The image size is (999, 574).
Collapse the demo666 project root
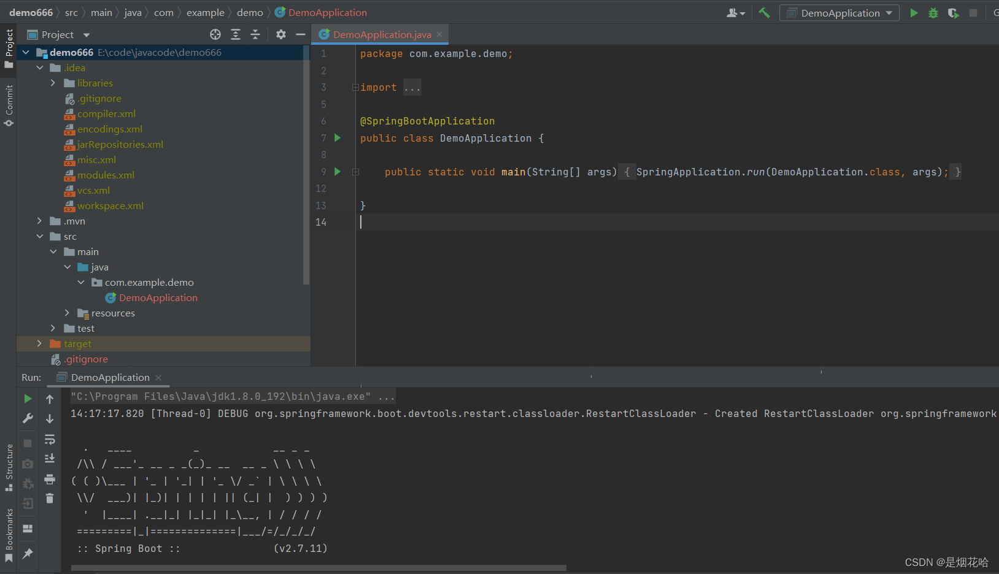tap(26, 53)
